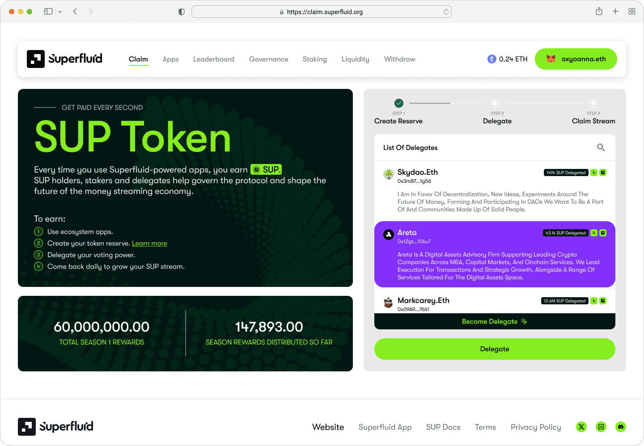
Task: Click the 60,000,000.00 total rewards value
Action: (102, 327)
